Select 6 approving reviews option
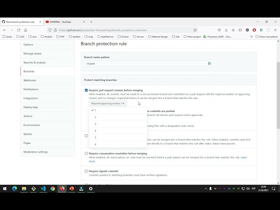 click(x=118, y=144)
